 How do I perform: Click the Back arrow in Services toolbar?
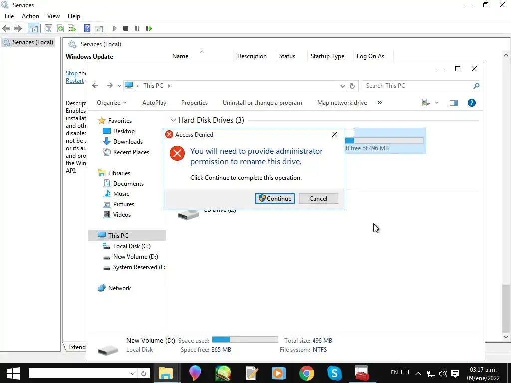pos(6,28)
